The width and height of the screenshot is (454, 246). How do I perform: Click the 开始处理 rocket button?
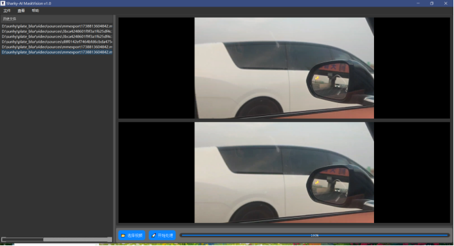pos(162,236)
